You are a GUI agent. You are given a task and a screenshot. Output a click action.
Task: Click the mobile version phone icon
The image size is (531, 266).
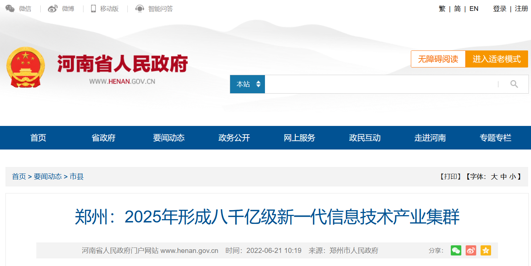93,9
